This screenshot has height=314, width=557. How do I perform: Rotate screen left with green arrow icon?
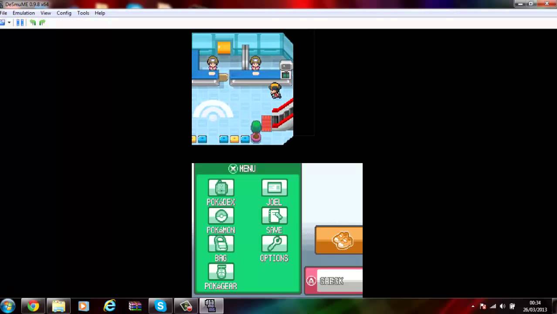click(x=33, y=23)
